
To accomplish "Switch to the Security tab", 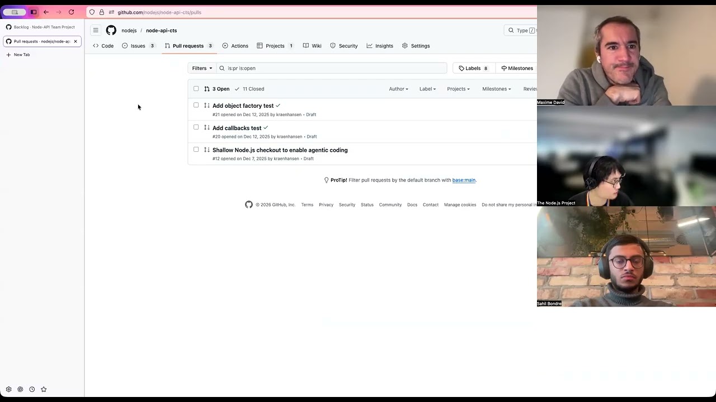I will [x=343, y=46].
